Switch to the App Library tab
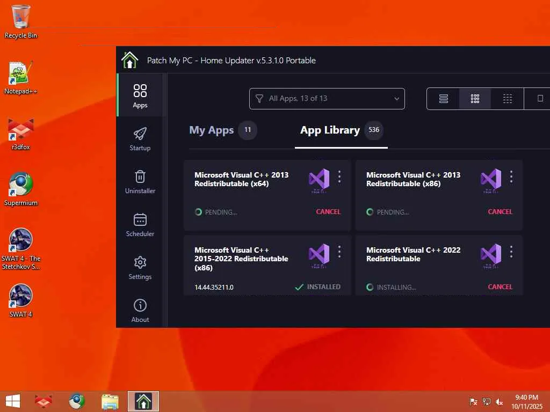This screenshot has height=412, width=550. 330,130
